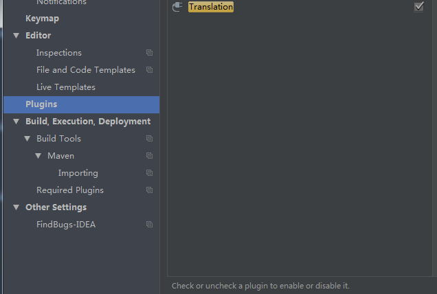The image size is (437, 294).
Task: Click the project-level icon beside Inspections
Action: [149, 53]
